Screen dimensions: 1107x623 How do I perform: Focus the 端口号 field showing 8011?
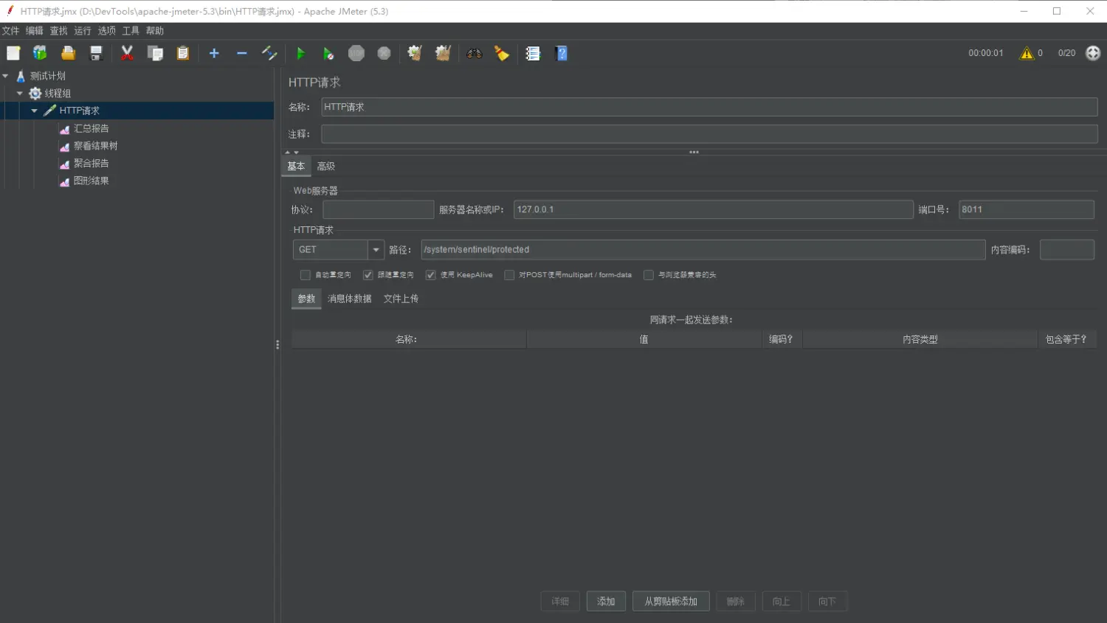1026,209
